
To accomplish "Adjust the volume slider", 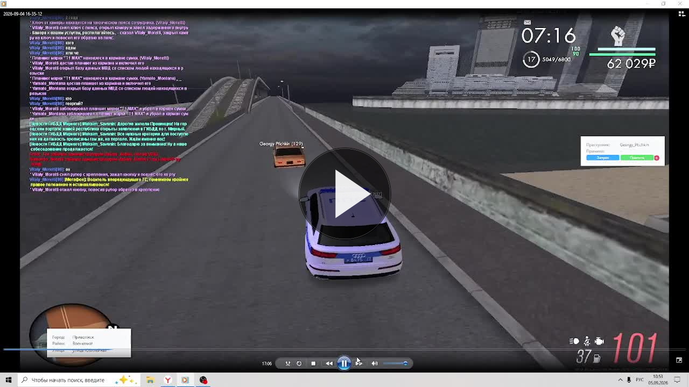I will 396,363.
